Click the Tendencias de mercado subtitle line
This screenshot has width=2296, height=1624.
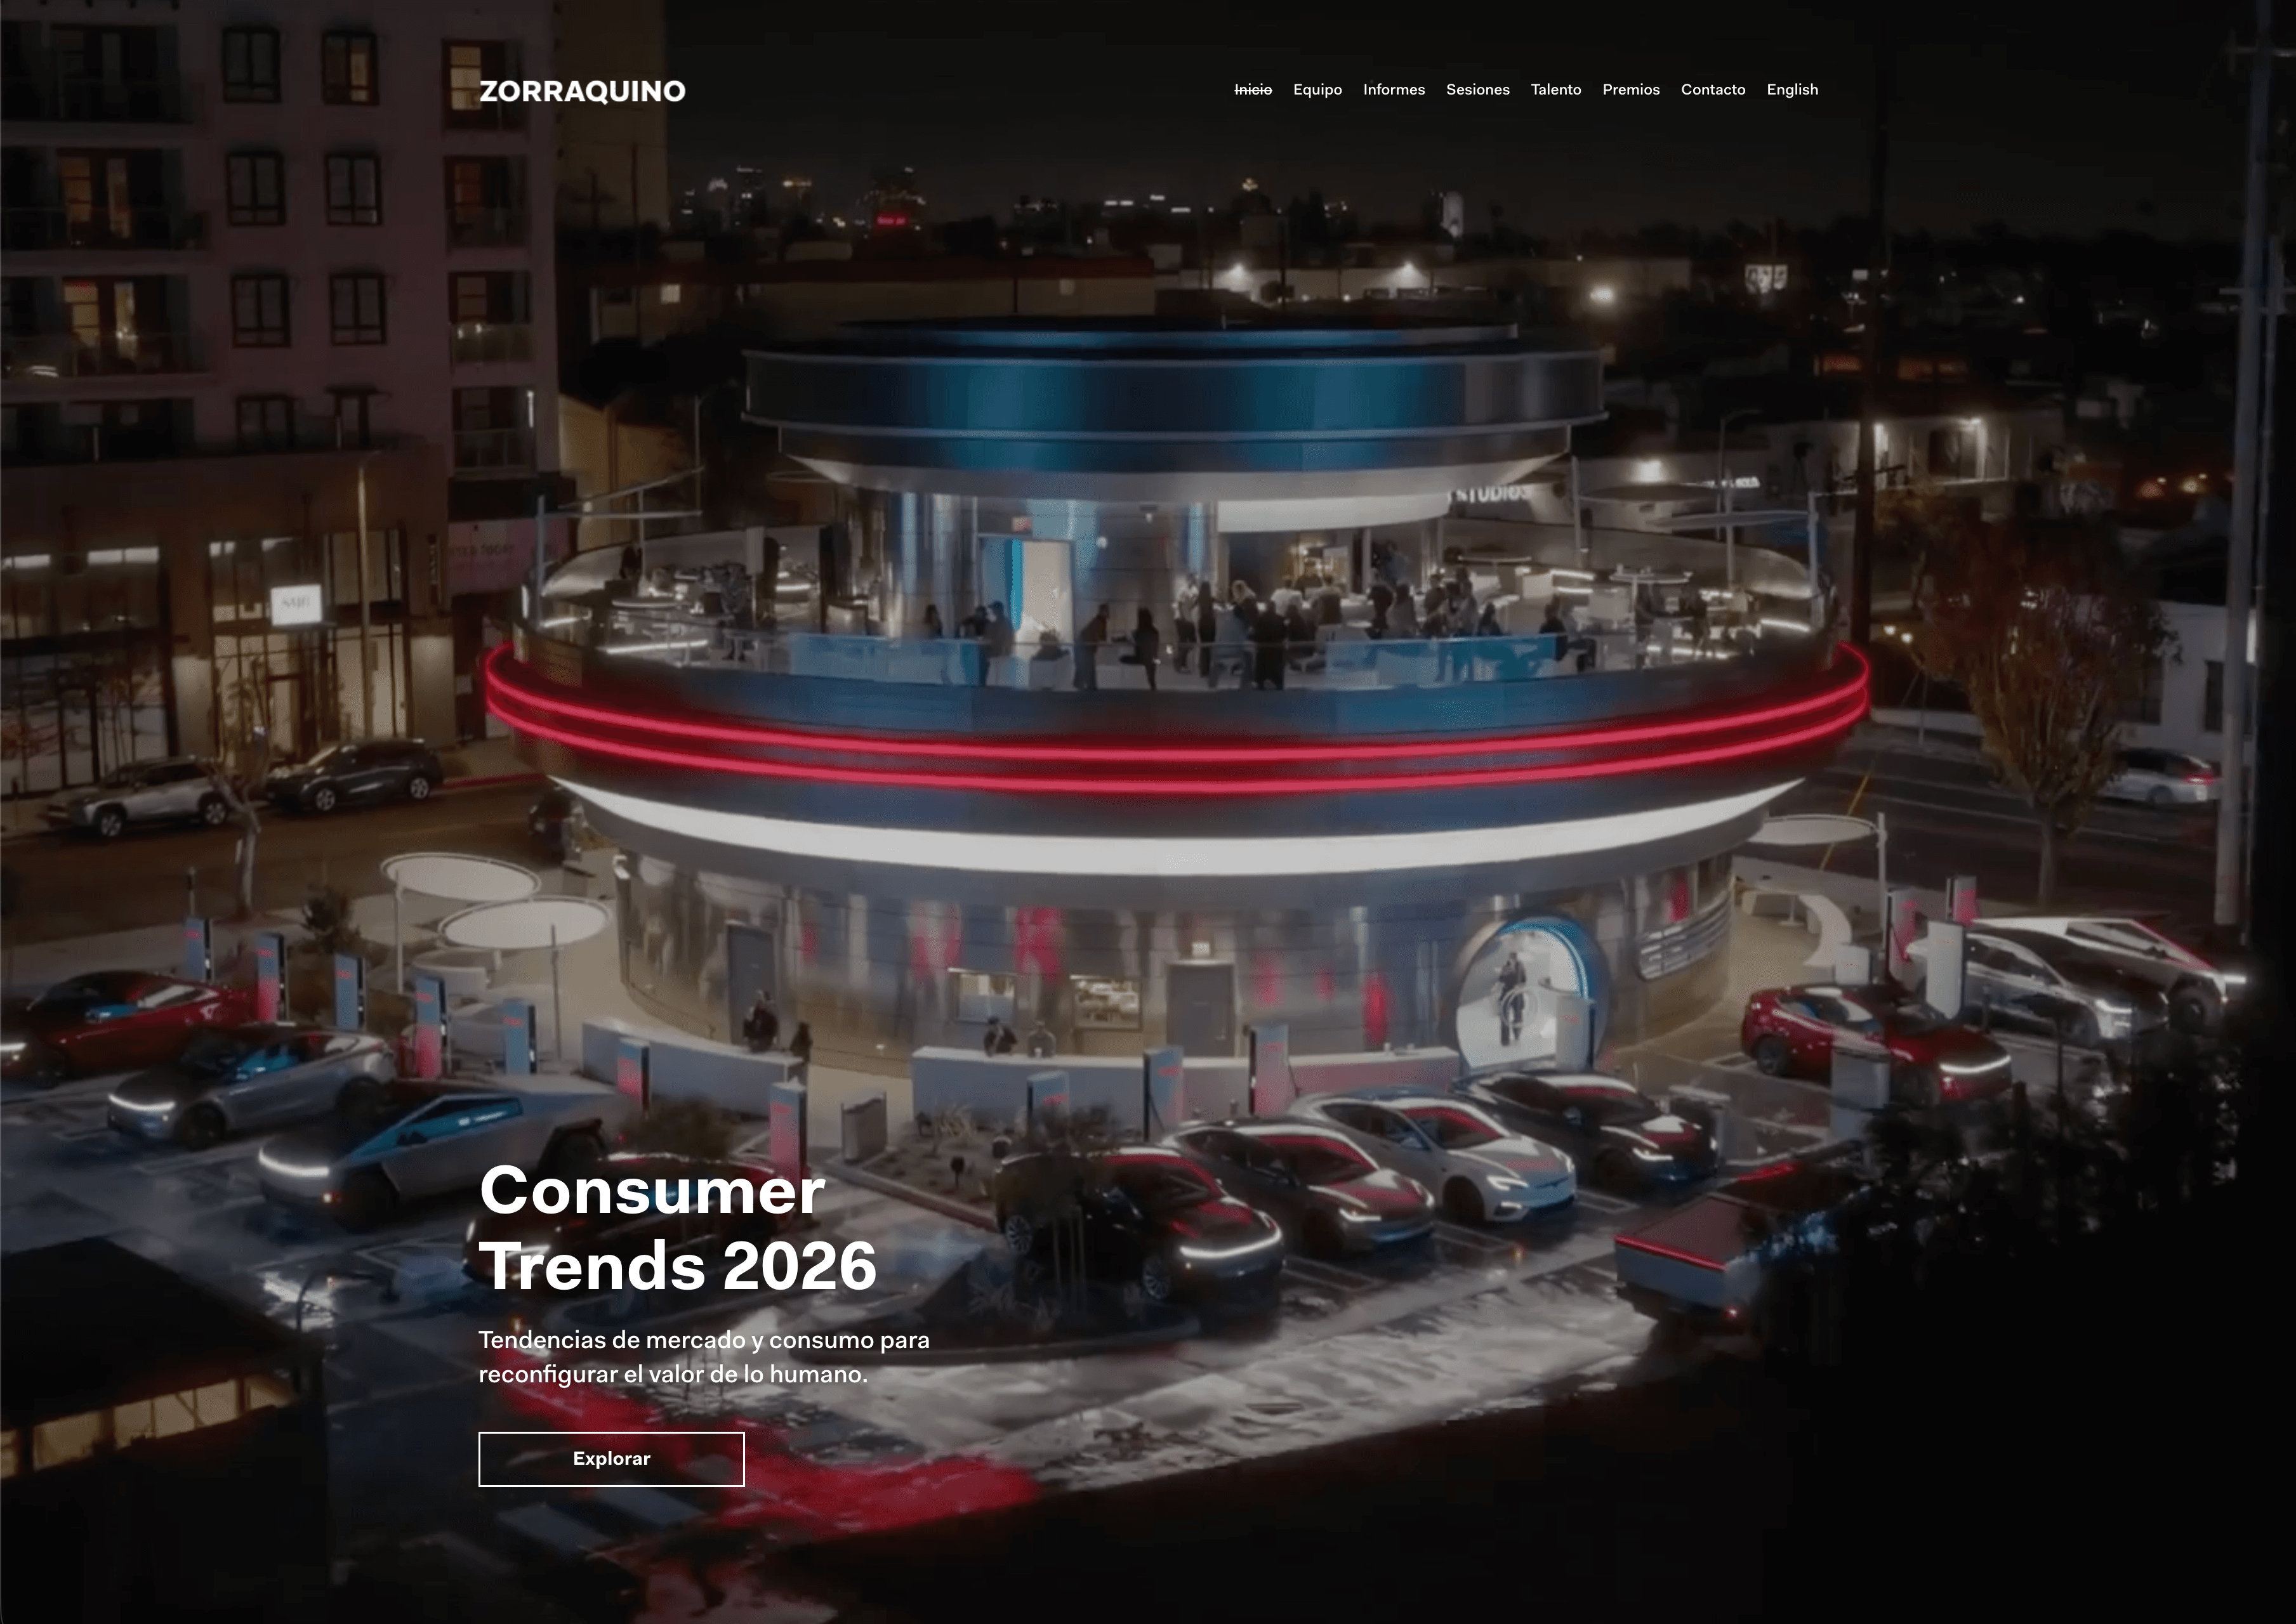pos(703,1340)
